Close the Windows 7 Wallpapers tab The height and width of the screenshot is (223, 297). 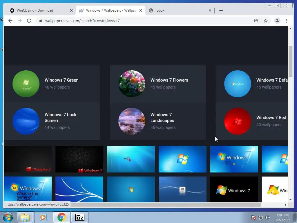point(141,10)
